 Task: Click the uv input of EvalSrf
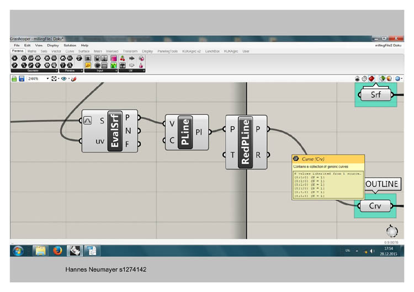pyautogui.click(x=100, y=141)
